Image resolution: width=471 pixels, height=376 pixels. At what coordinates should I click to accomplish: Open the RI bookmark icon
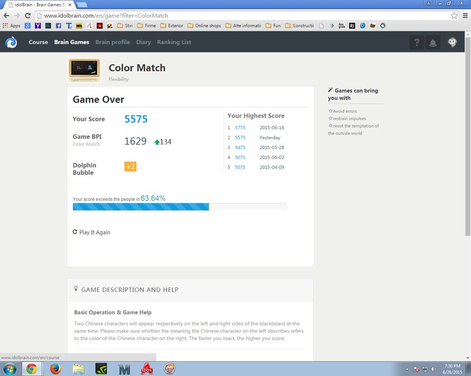352,26
